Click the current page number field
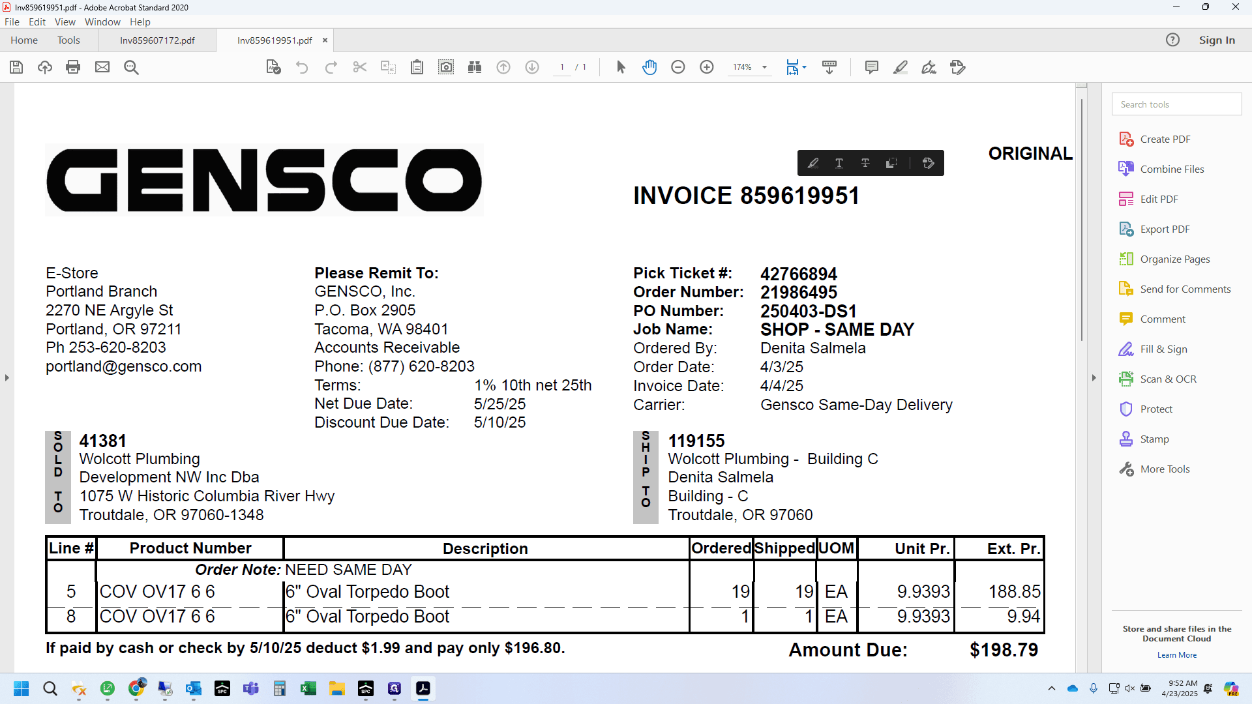Viewport: 1252px width, 704px height. pyautogui.click(x=561, y=67)
